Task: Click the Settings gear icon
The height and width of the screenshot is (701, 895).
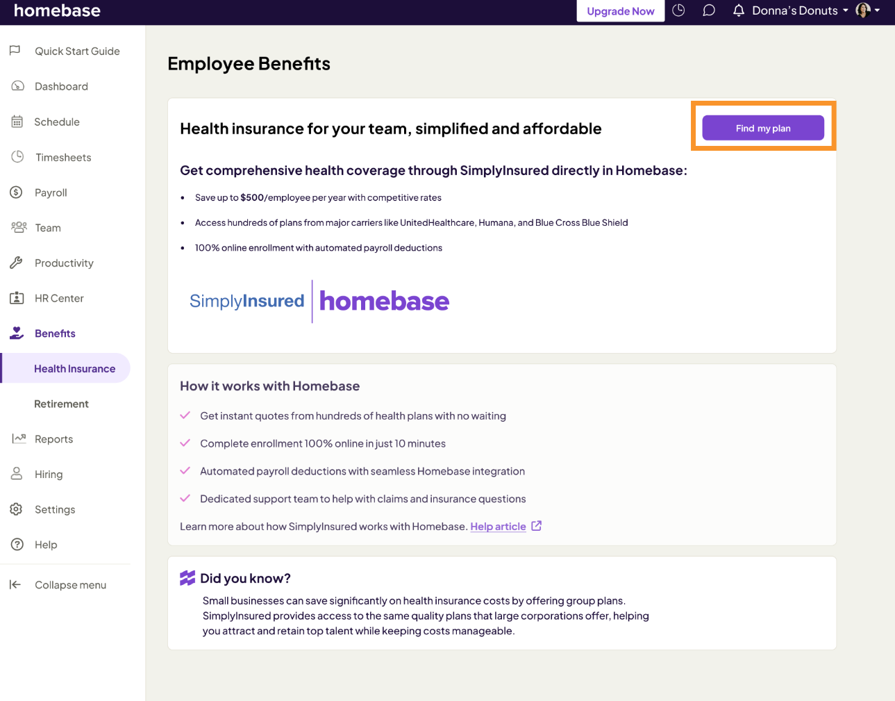Action: point(16,509)
